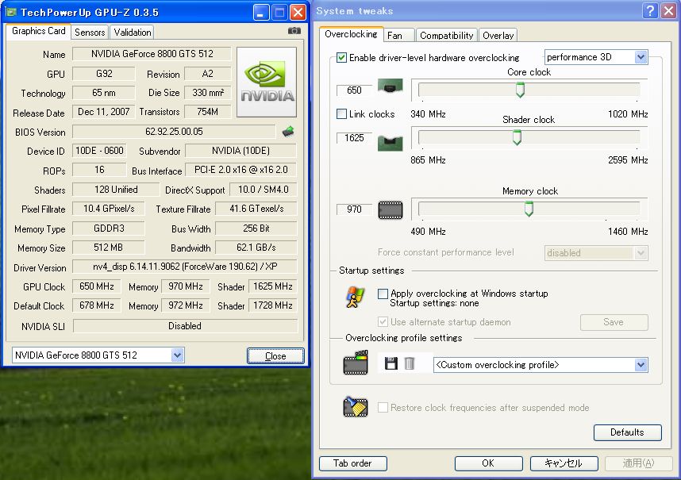The width and height of the screenshot is (681, 480).
Task: Open Force constant performance level dropdown
Action: click(x=596, y=252)
